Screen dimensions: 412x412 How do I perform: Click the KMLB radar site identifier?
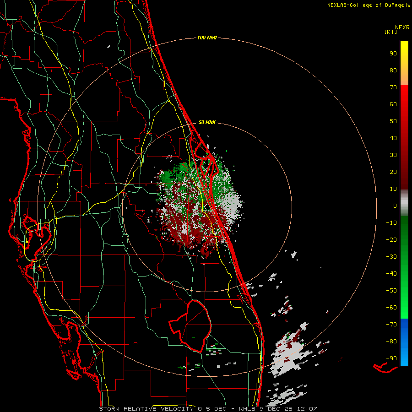(247, 409)
